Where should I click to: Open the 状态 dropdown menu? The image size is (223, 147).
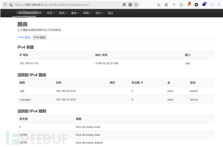click(51, 13)
